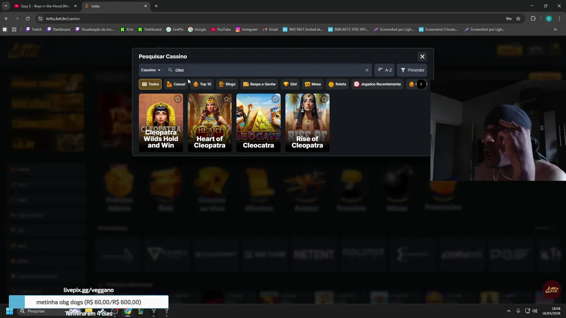This screenshot has height=318, width=566.
Task: Select the Casual category tab
Action: (176, 84)
